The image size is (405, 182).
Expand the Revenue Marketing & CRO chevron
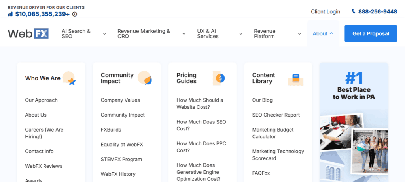click(184, 34)
